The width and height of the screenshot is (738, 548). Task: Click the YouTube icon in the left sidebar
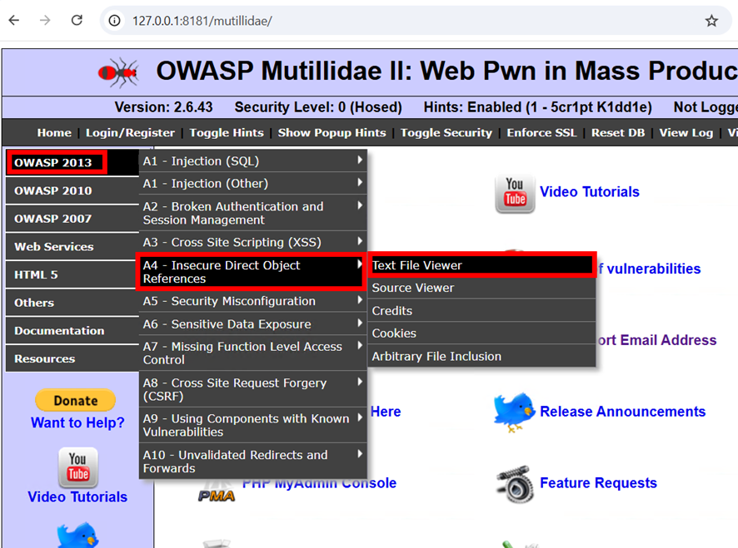point(78,467)
